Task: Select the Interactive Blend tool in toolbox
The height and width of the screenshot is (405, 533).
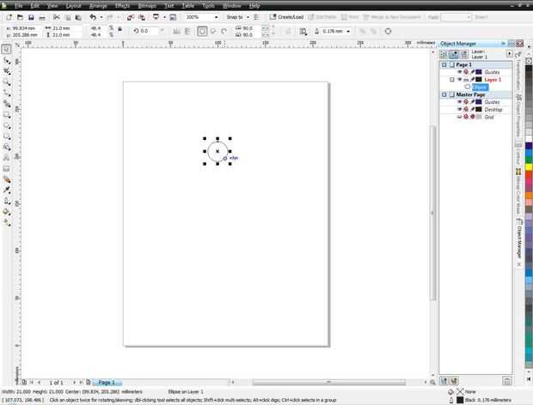Action: tap(7, 179)
